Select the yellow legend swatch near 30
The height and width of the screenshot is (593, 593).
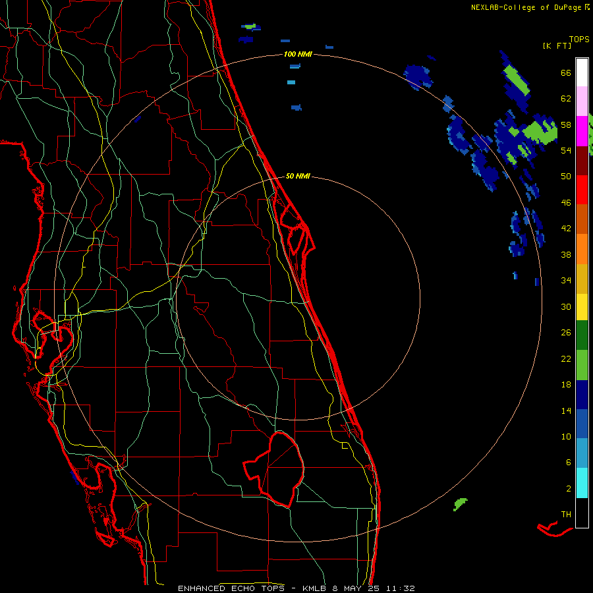pos(582,307)
